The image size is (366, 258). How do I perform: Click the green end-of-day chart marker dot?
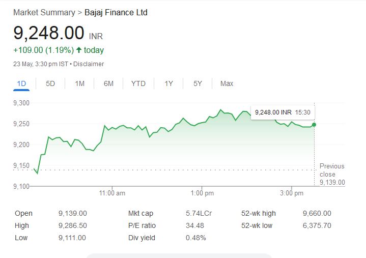click(x=314, y=125)
